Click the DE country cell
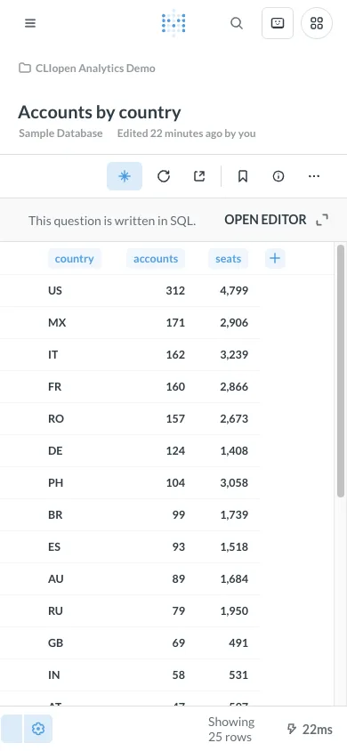 tap(55, 451)
